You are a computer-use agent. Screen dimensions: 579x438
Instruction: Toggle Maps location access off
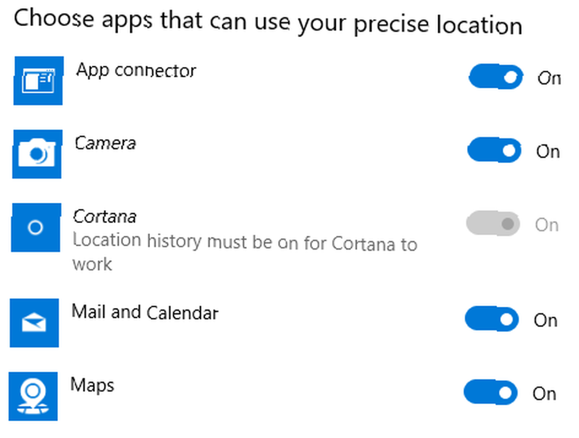click(x=490, y=392)
